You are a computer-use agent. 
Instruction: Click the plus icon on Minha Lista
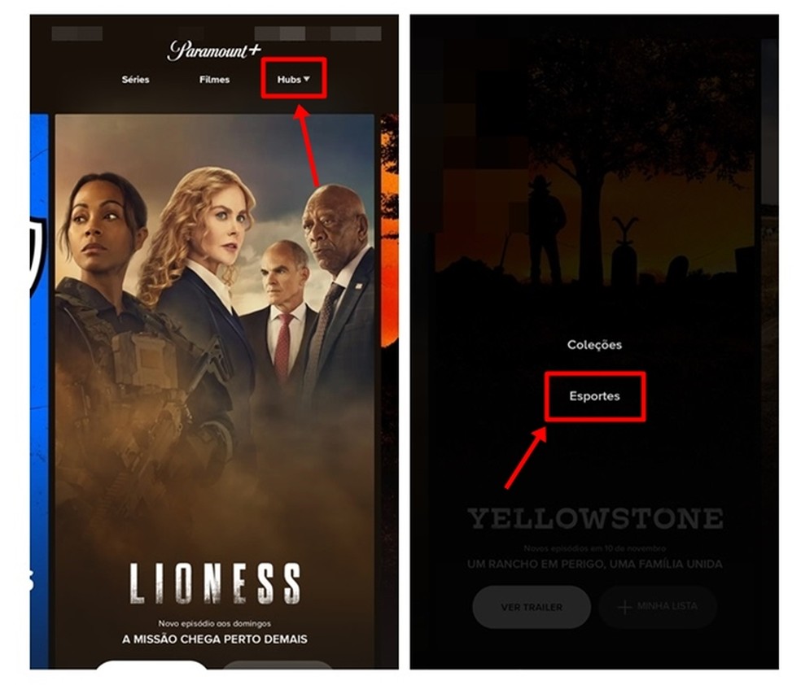point(624,607)
